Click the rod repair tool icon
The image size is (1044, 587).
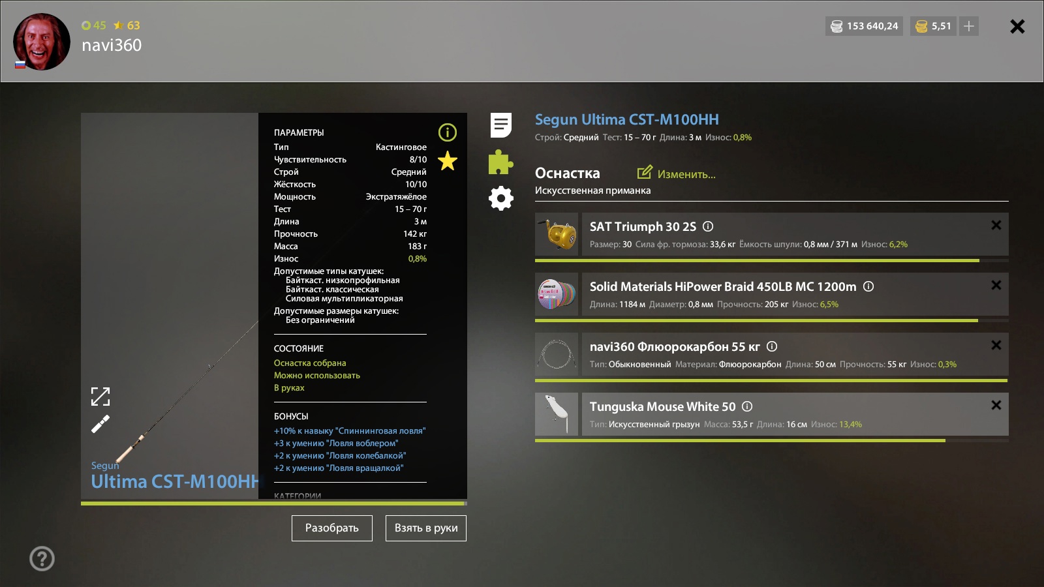click(x=100, y=425)
